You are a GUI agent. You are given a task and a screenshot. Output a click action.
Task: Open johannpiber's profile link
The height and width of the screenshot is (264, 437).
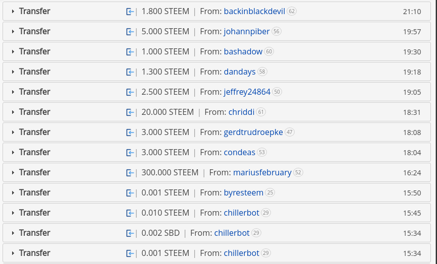click(x=247, y=31)
